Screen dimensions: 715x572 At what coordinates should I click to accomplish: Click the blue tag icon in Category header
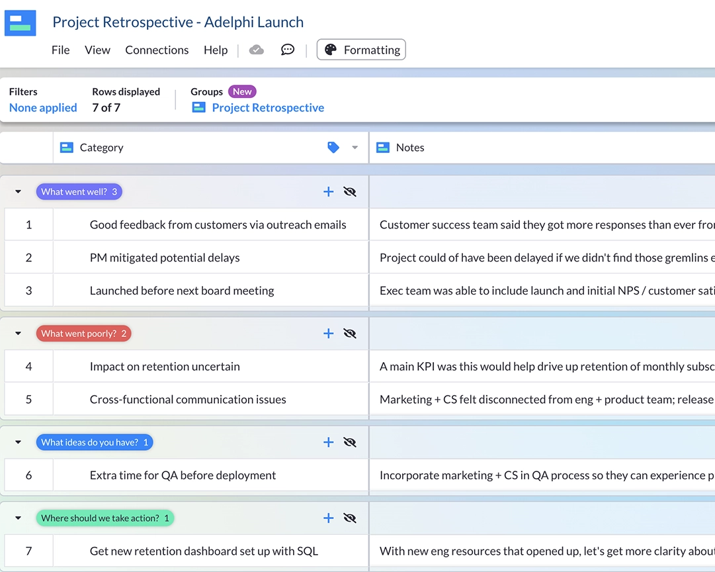pos(333,148)
